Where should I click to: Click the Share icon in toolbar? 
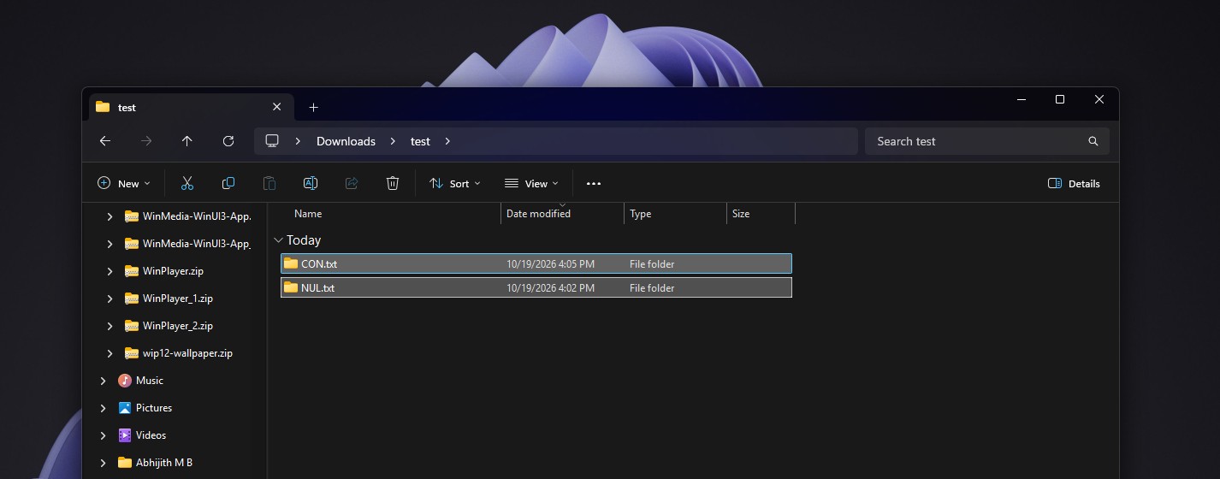[x=352, y=183]
